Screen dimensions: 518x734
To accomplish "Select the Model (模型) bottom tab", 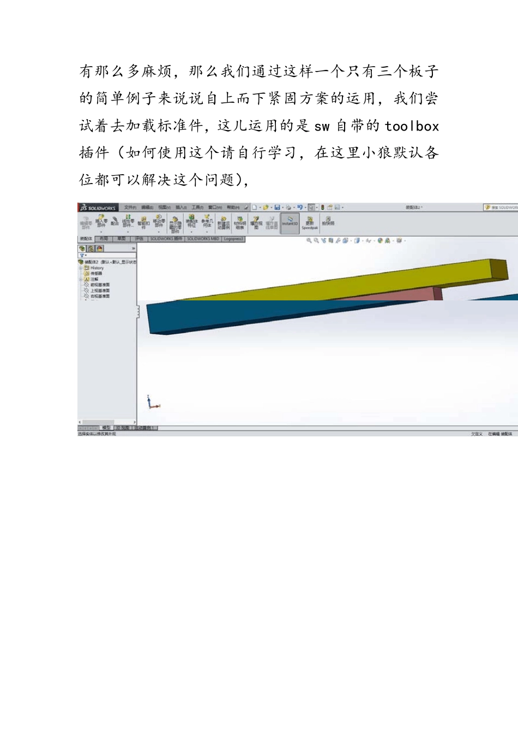I will tap(106, 428).
